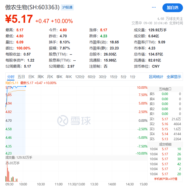
Task: Click the 换手 value 8.13%
Action: pyautogui.click(x=65, y=42)
